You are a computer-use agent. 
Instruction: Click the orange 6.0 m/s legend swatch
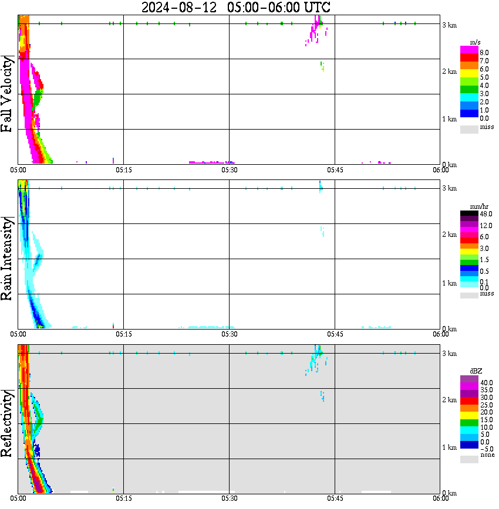click(469, 66)
